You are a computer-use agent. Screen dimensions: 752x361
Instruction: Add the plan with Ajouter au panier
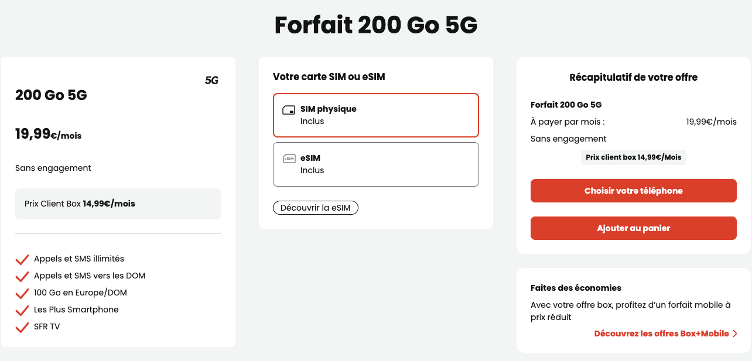pyautogui.click(x=633, y=228)
